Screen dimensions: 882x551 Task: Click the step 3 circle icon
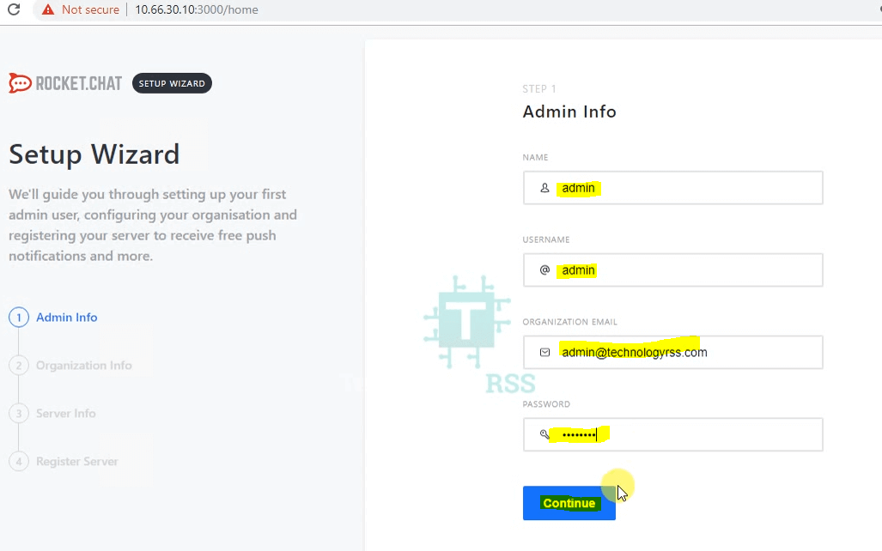coord(19,414)
